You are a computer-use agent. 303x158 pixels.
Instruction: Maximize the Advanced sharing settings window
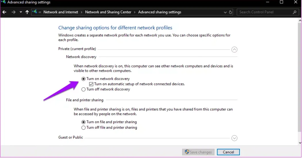point(281,2)
